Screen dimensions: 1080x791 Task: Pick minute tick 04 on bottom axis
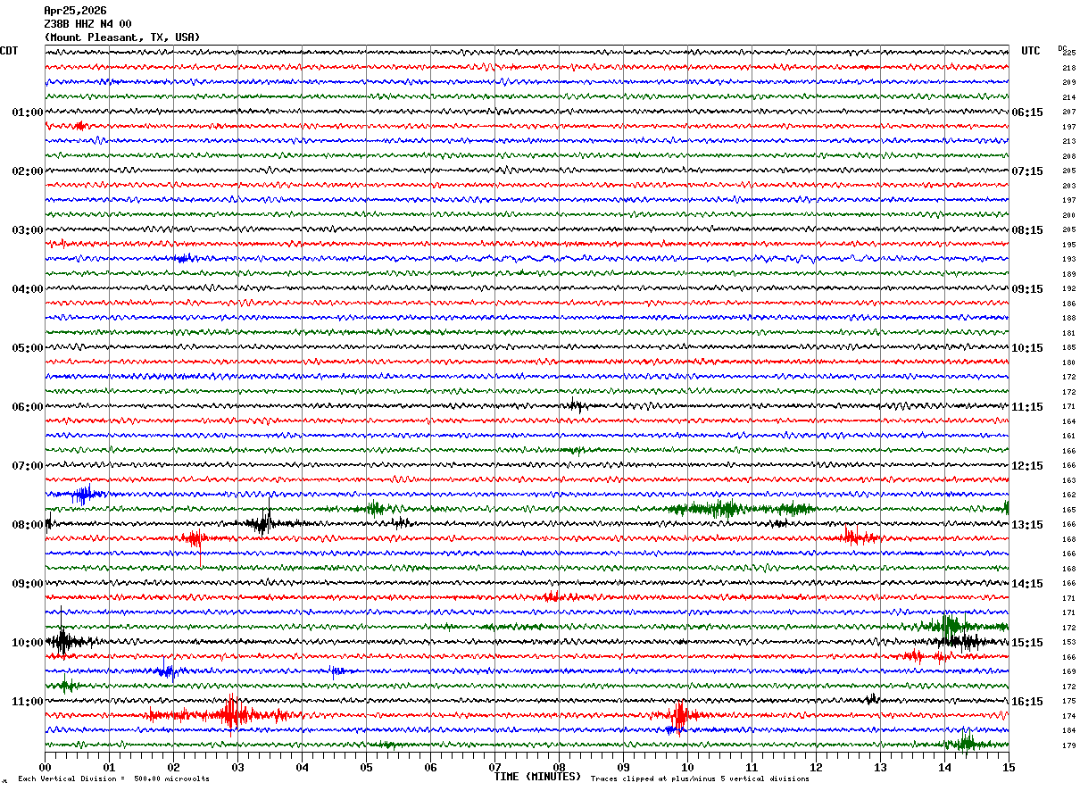[x=302, y=767]
